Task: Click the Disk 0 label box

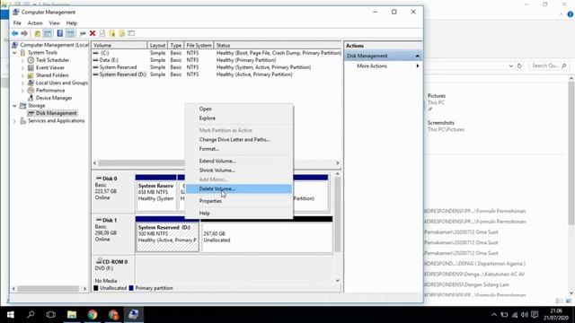Action: (x=113, y=191)
